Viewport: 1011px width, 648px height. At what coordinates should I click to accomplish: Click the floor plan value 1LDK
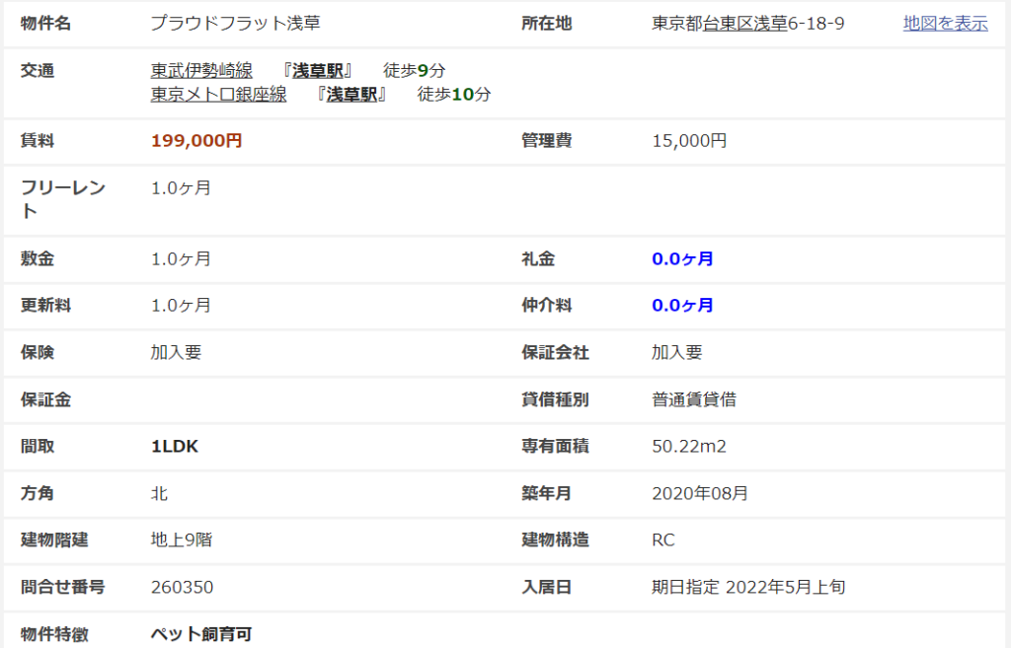tap(175, 447)
